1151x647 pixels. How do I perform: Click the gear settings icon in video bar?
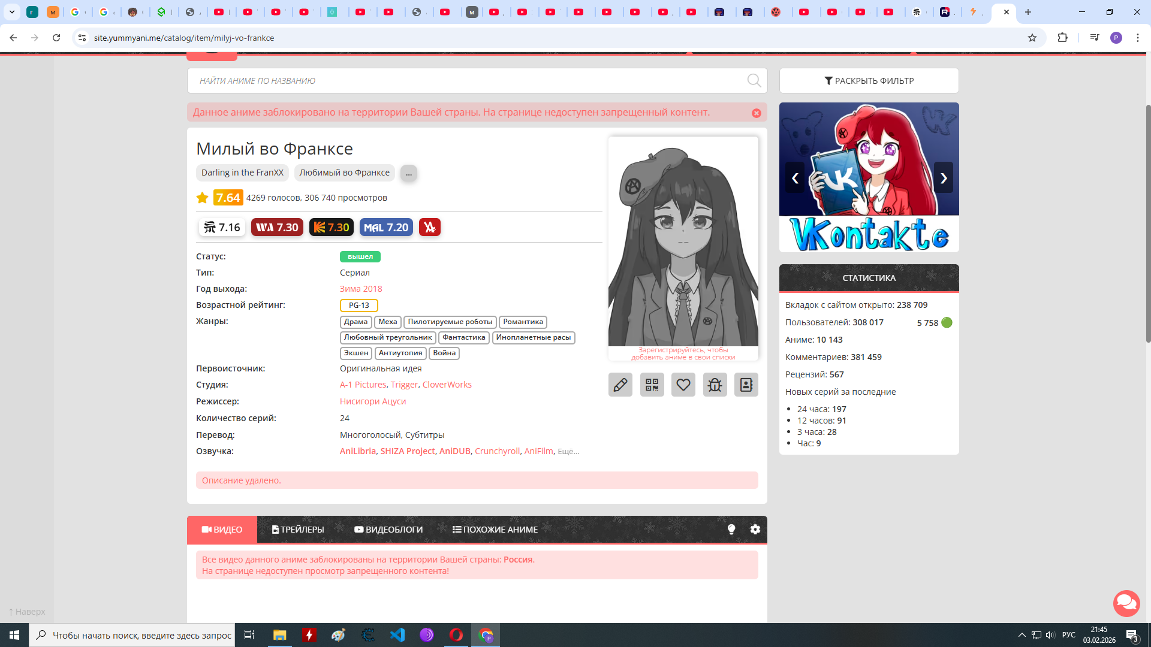pyautogui.click(x=755, y=530)
